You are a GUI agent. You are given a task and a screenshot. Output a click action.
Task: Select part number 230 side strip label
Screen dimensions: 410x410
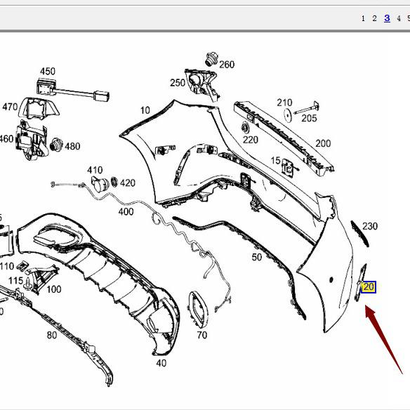(370, 226)
